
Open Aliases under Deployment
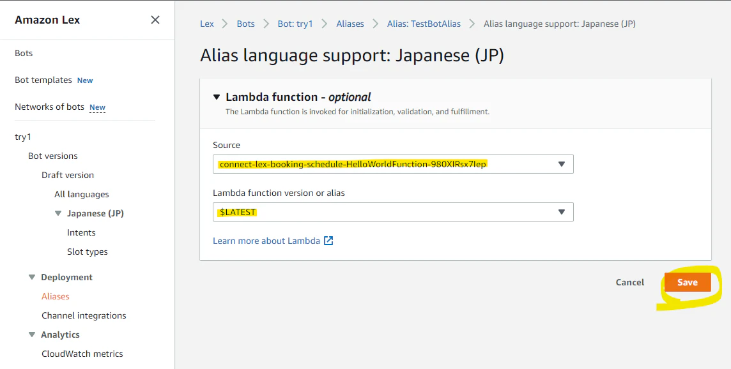pyautogui.click(x=56, y=296)
